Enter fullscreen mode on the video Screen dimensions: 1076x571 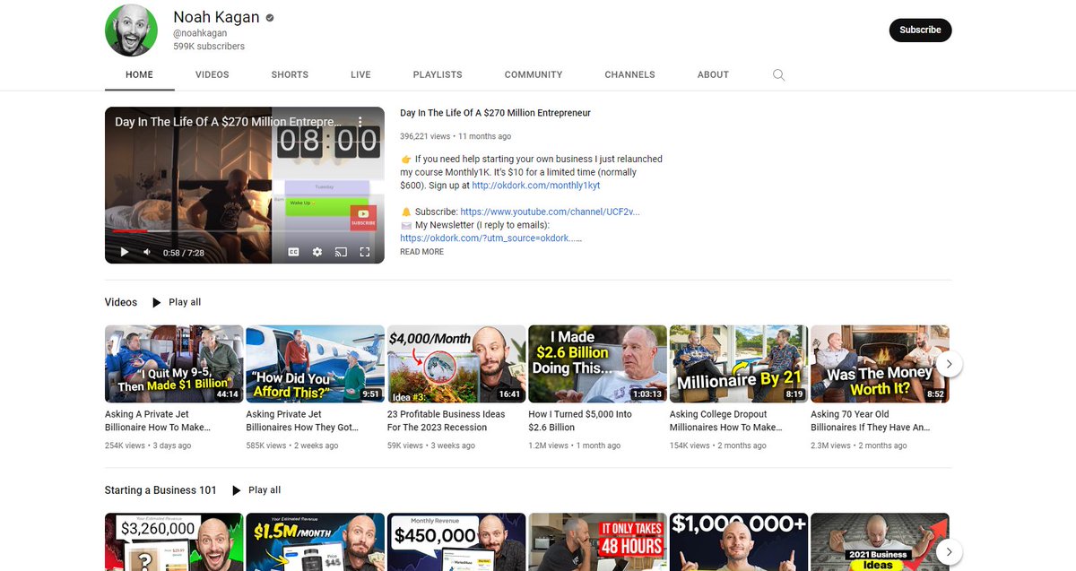(x=365, y=252)
